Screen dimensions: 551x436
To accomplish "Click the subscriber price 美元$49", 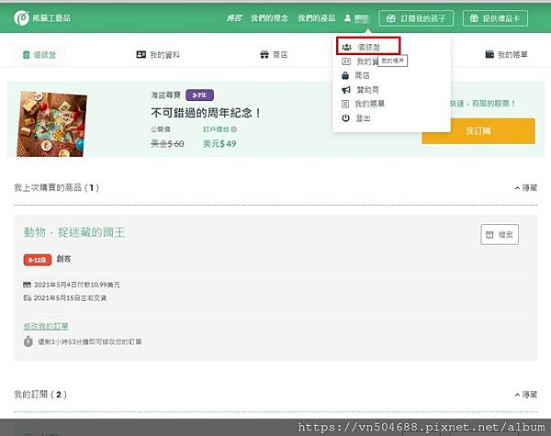I will (219, 144).
